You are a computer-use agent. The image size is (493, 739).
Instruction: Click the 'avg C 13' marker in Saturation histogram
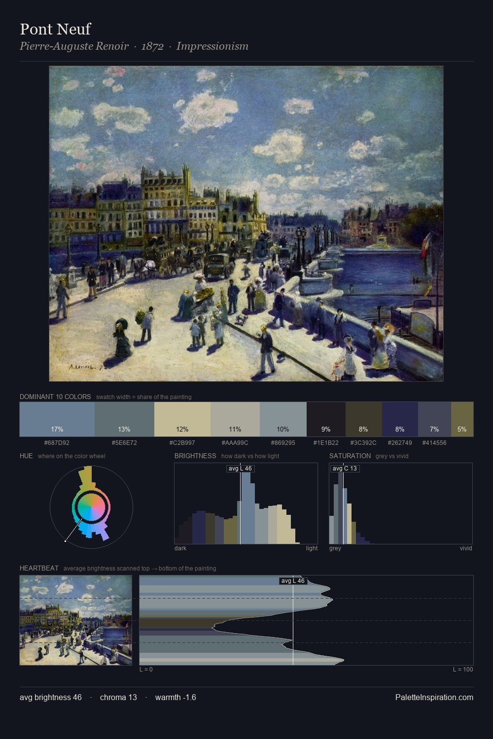(345, 469)
